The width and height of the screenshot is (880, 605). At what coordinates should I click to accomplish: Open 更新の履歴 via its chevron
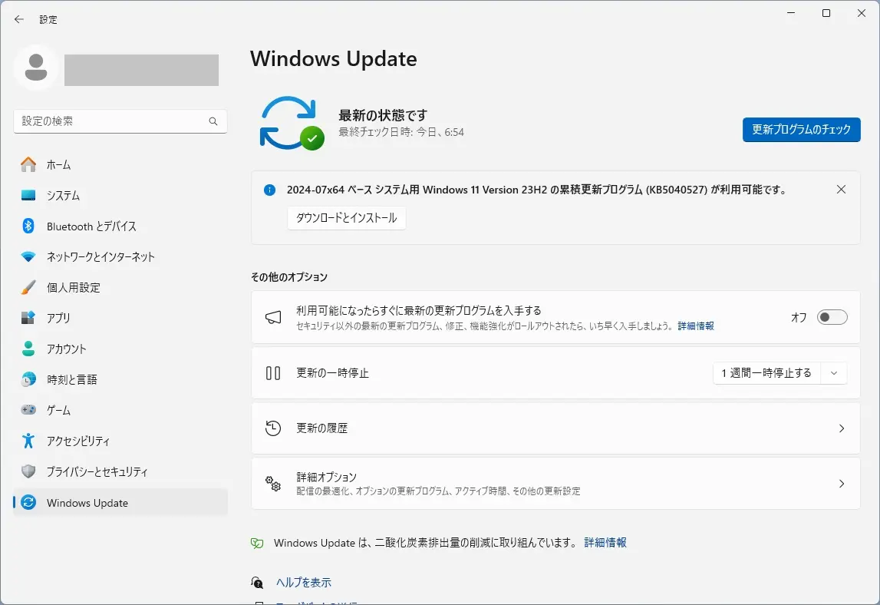842,428
